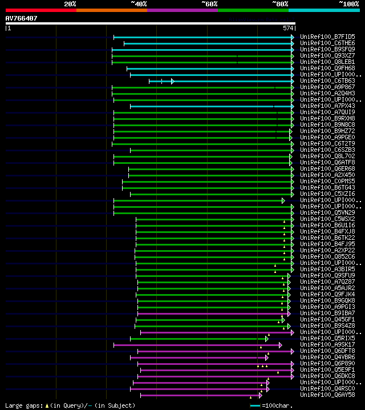365x410 pixels.
Task: Open hit UniRef100_Q93XZ7
Action: (x=327, y=55)
